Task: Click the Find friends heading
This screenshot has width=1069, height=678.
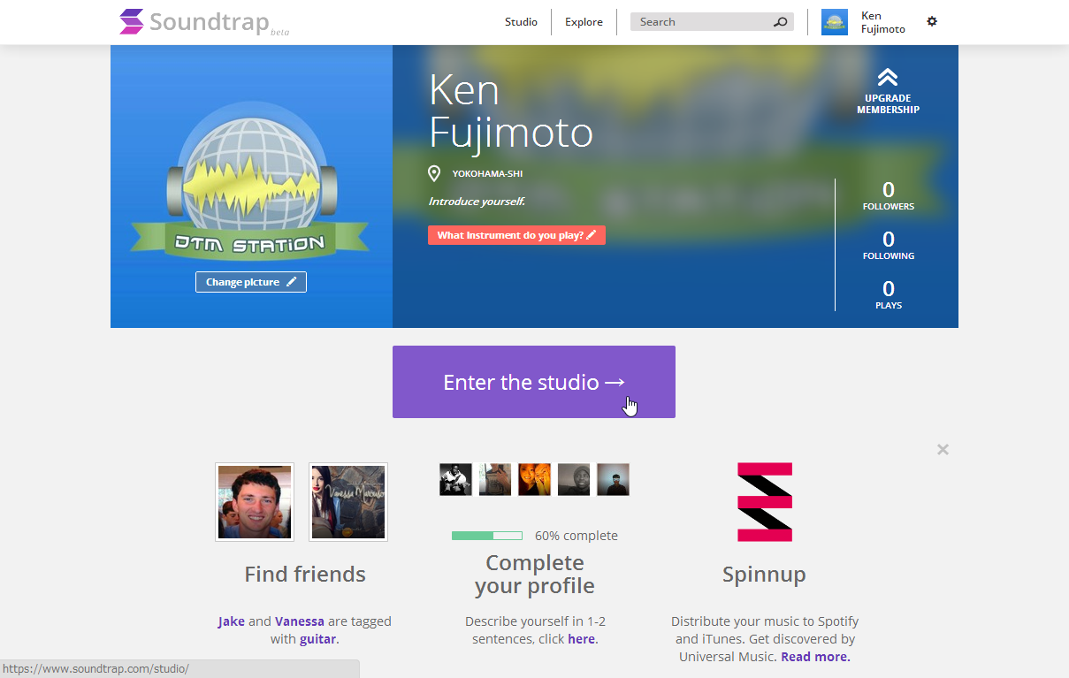Action: click(305, 575)
